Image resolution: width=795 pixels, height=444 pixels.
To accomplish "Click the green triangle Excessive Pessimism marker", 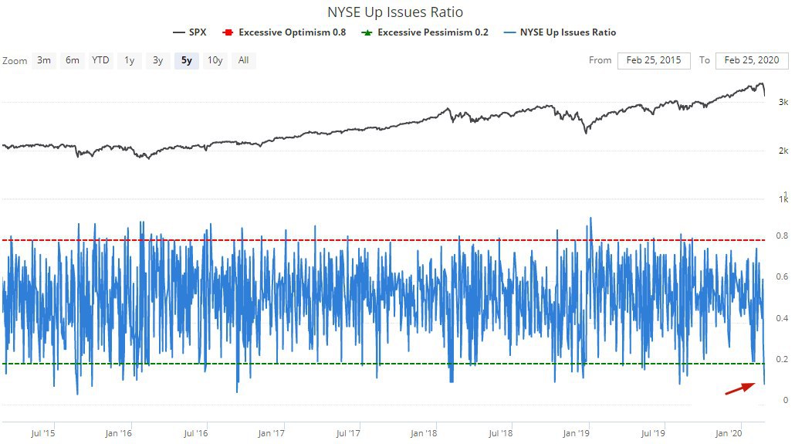I will pos(367,32).
